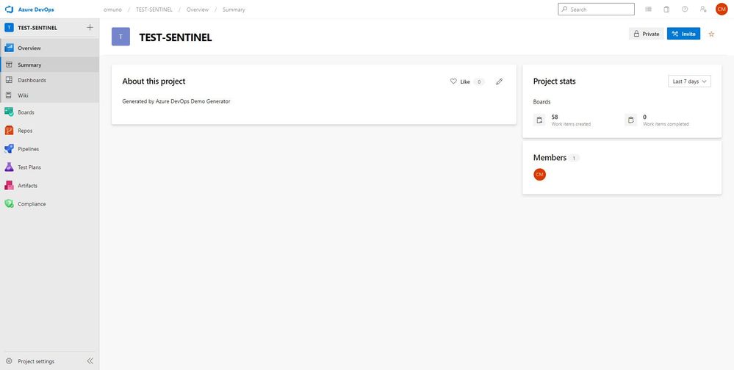The width and height of the screenshot is (734, 370).
Task: Click the Members count badge
Action: pos(575,158)
